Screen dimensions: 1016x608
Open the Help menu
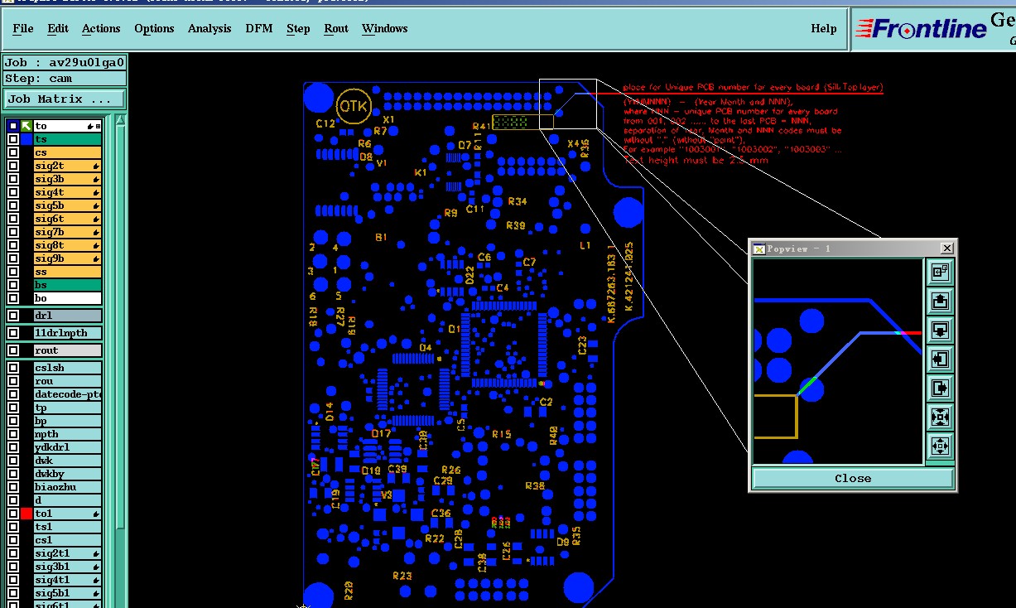point(823,28)
